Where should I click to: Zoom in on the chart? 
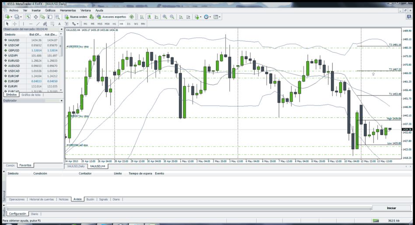coord(165,17)
